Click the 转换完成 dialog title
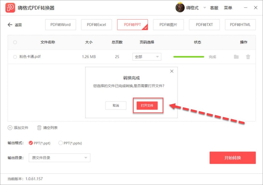 (x=131, y=78)
